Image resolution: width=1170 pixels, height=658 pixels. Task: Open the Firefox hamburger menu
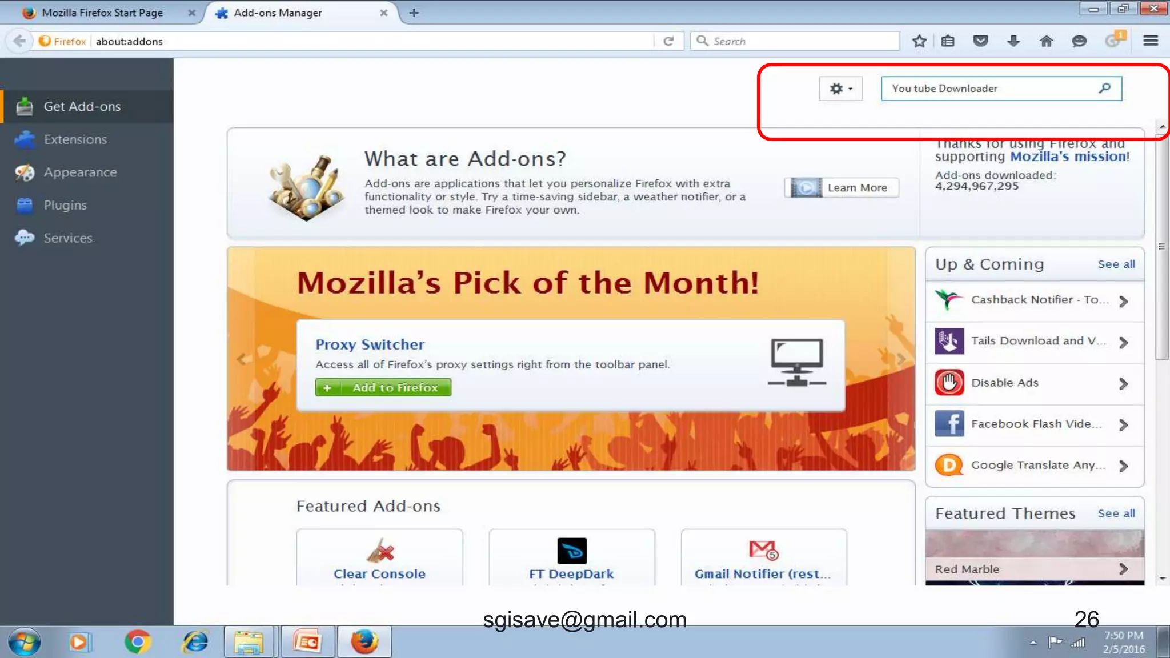click(x=1151, y=41)
